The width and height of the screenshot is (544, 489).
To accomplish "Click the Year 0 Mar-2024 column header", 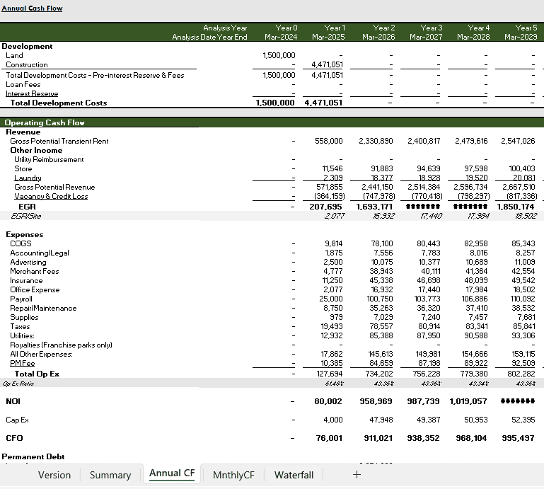I will click(281, 33).
